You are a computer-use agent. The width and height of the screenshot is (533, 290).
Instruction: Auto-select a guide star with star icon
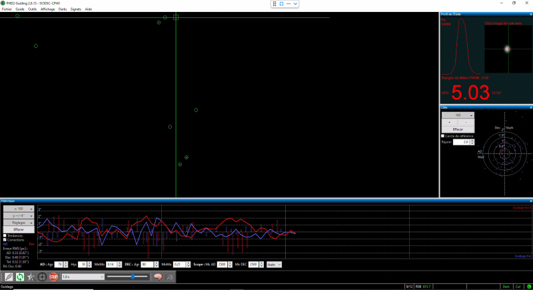[x=31, y=277]
